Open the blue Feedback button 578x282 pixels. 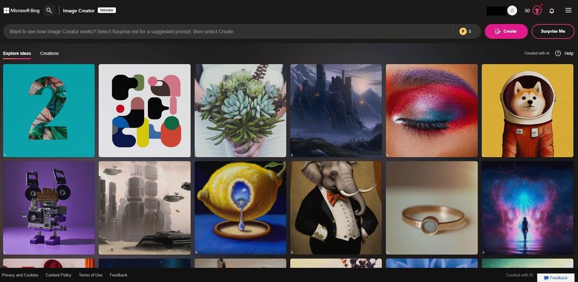[556, 278]
